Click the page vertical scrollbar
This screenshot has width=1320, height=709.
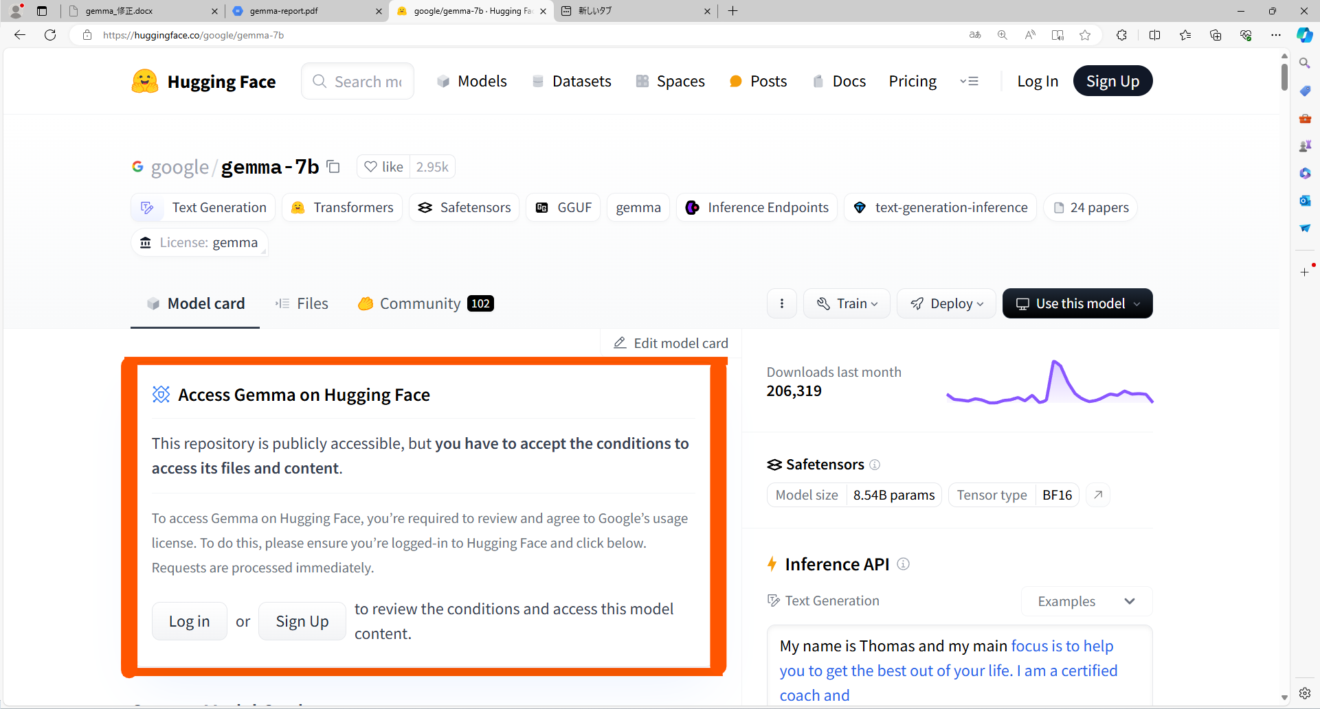pyautogui.click(x=1284, y=343)
